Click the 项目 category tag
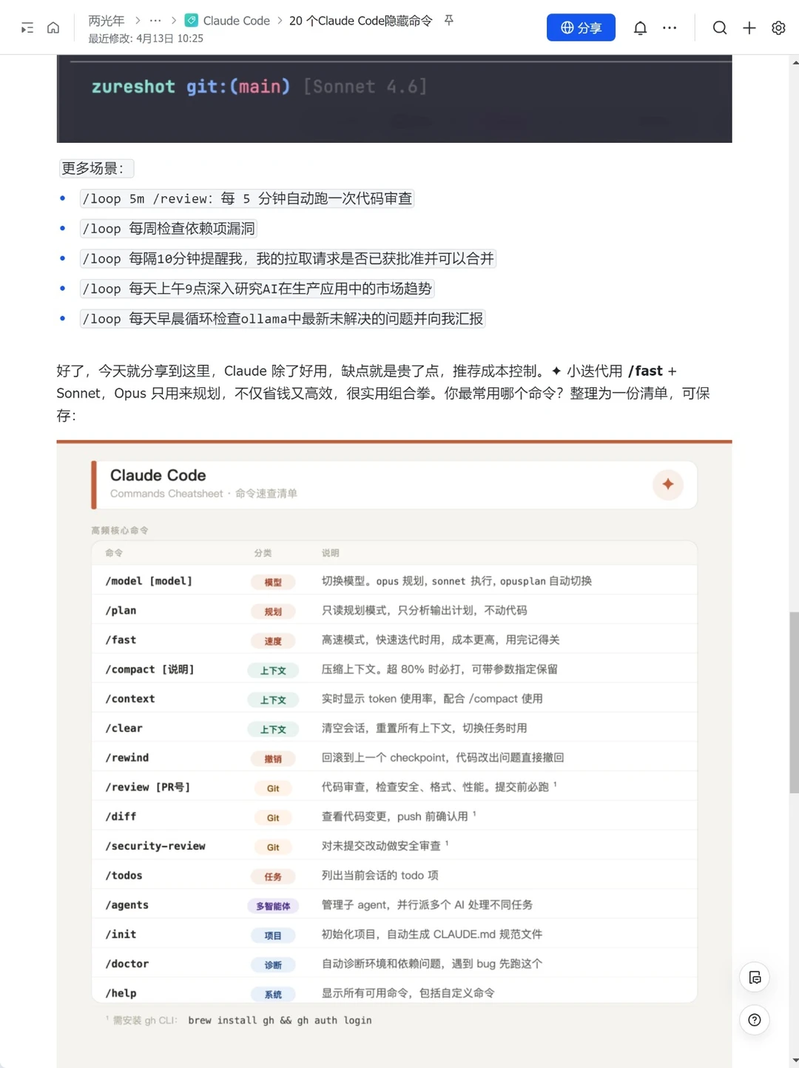The image size is (799, 1068). click(273, 936)
